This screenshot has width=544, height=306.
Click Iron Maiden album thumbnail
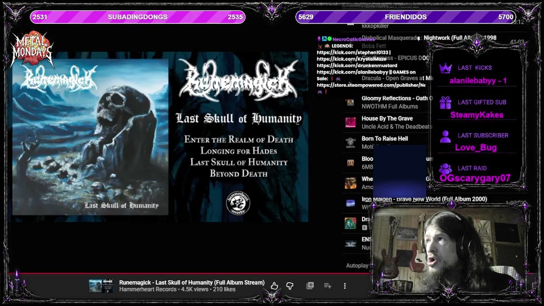[350, 203]
